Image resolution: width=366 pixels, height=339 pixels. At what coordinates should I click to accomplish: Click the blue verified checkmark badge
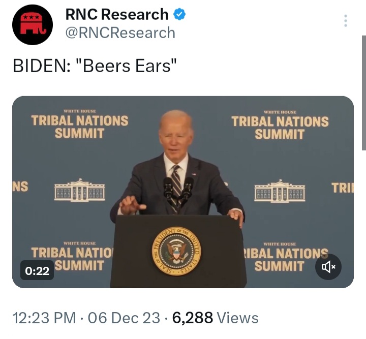pos(179,14)
